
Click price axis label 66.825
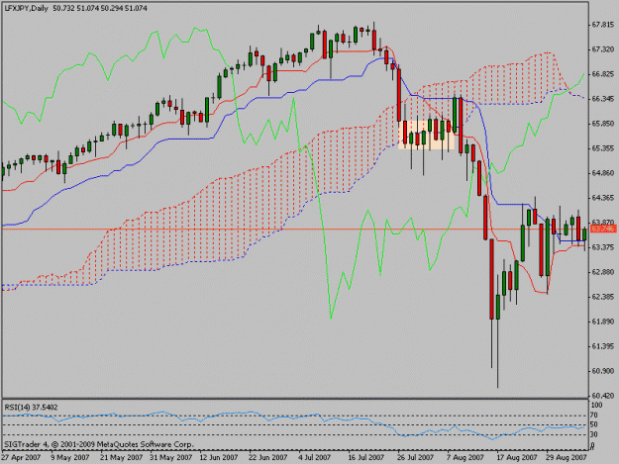click(x=603, y=74)
